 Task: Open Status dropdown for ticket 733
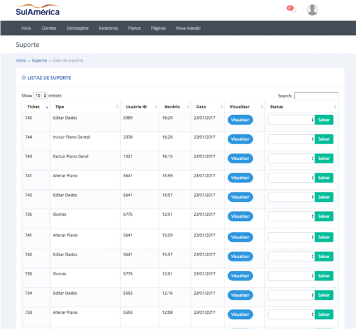291,314
